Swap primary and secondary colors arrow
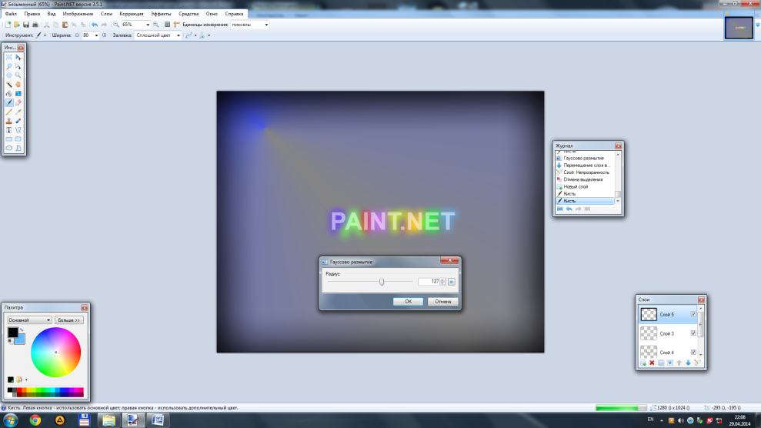 pyautogui.click(x=22, y=330)
